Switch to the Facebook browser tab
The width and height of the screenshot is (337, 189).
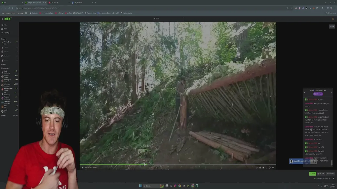point(82,3)
